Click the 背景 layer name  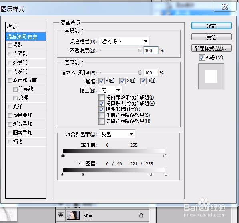(x=88, y=215)
